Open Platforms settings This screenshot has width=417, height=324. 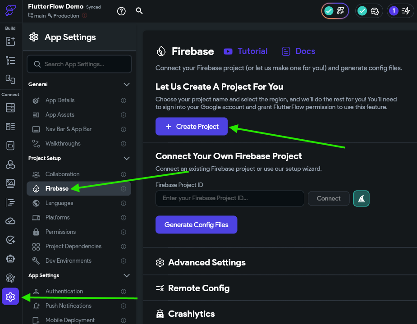[79, 217]
